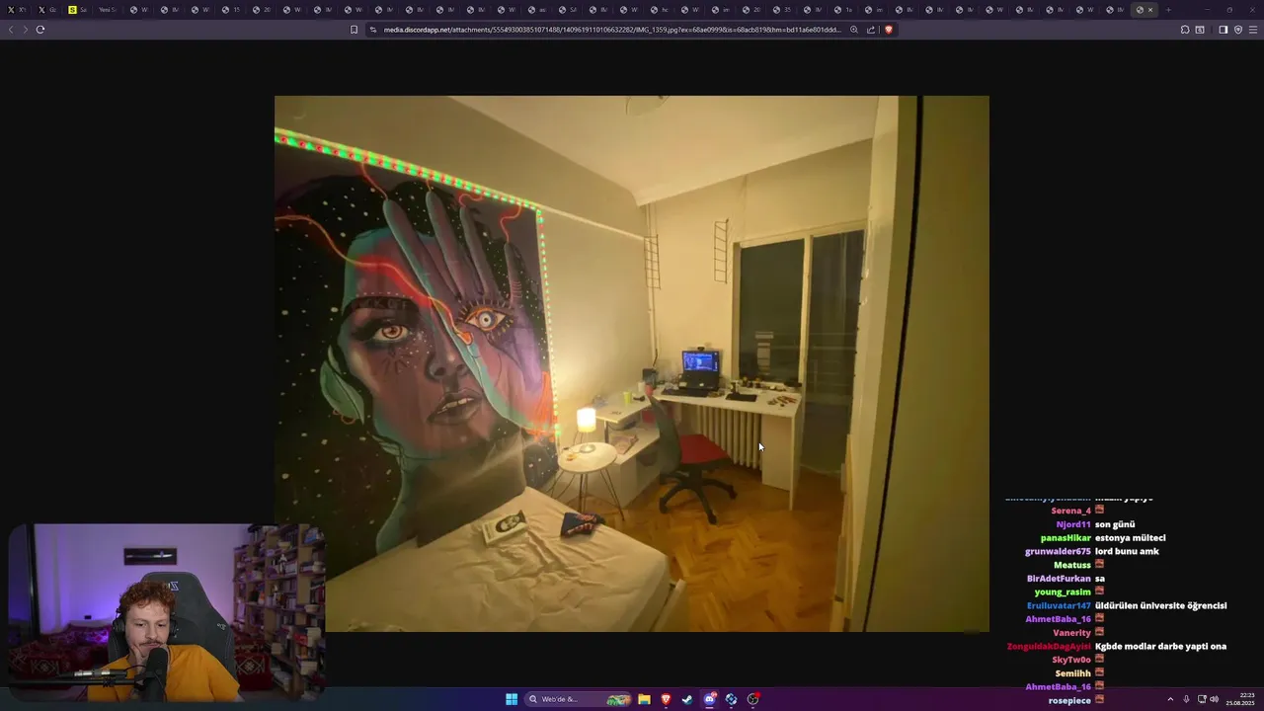
Task: Go forward with the browser forward arrow
Action: 26,30
